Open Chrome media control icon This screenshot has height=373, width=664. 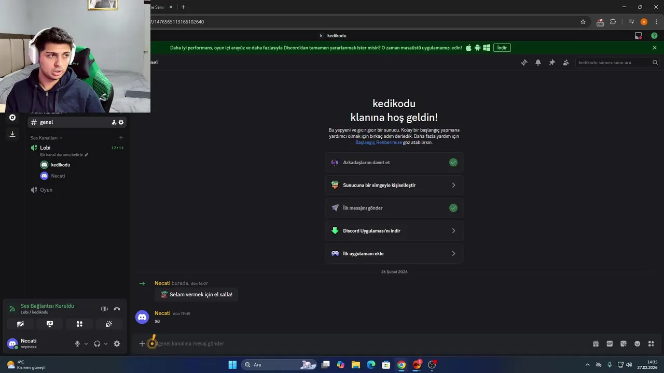631,22
